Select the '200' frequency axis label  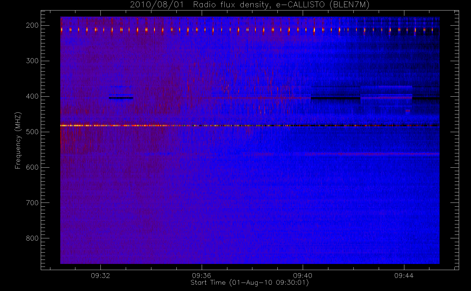tap(32, 25)
